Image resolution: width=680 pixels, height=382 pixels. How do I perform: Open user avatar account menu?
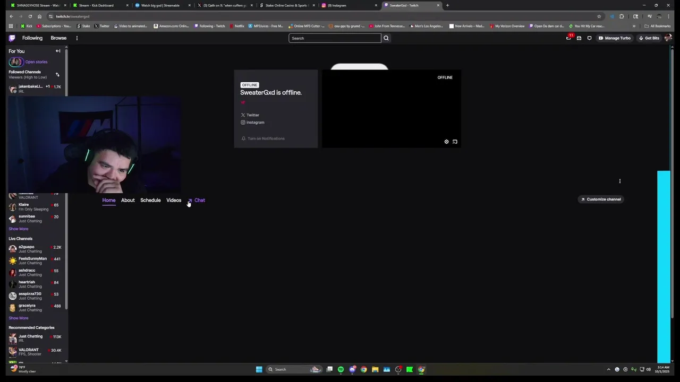668,38
